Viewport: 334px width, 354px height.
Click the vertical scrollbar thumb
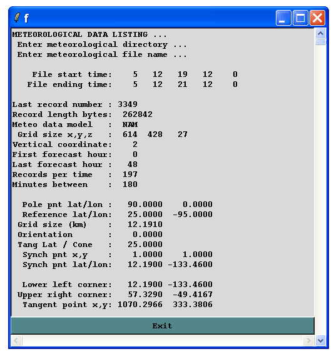click(320, 43)
